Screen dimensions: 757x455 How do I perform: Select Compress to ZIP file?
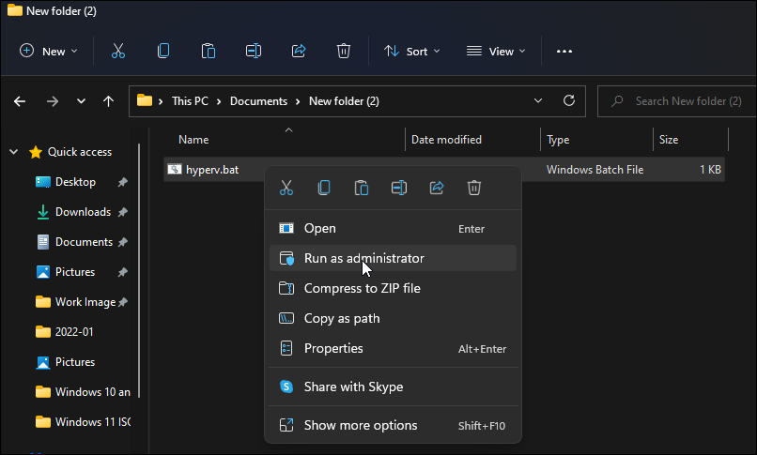363,288
